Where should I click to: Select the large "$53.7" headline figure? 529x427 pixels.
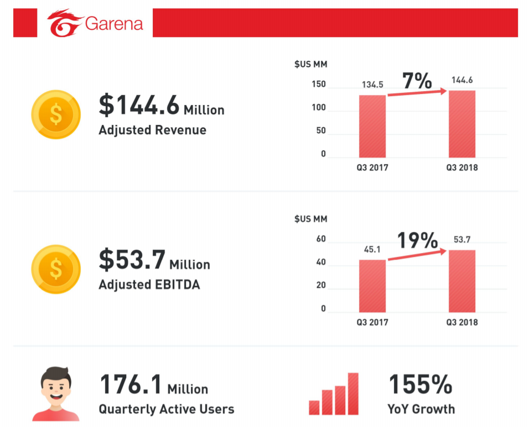point(132,259)
